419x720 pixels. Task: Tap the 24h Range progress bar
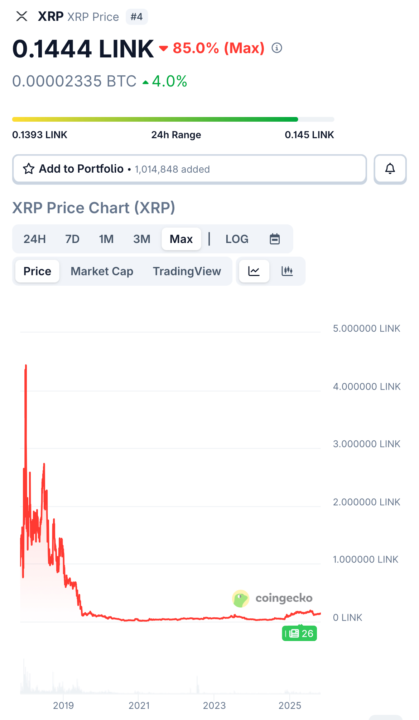[173, 119]
